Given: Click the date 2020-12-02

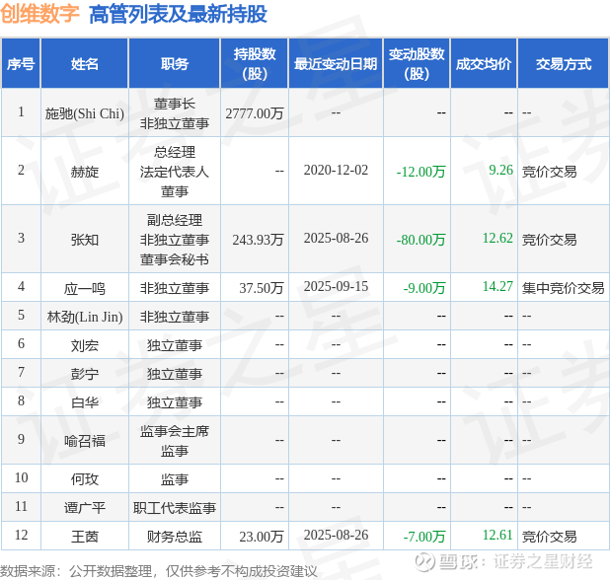Looking at the screenshot, I should (x=336, y=171).
